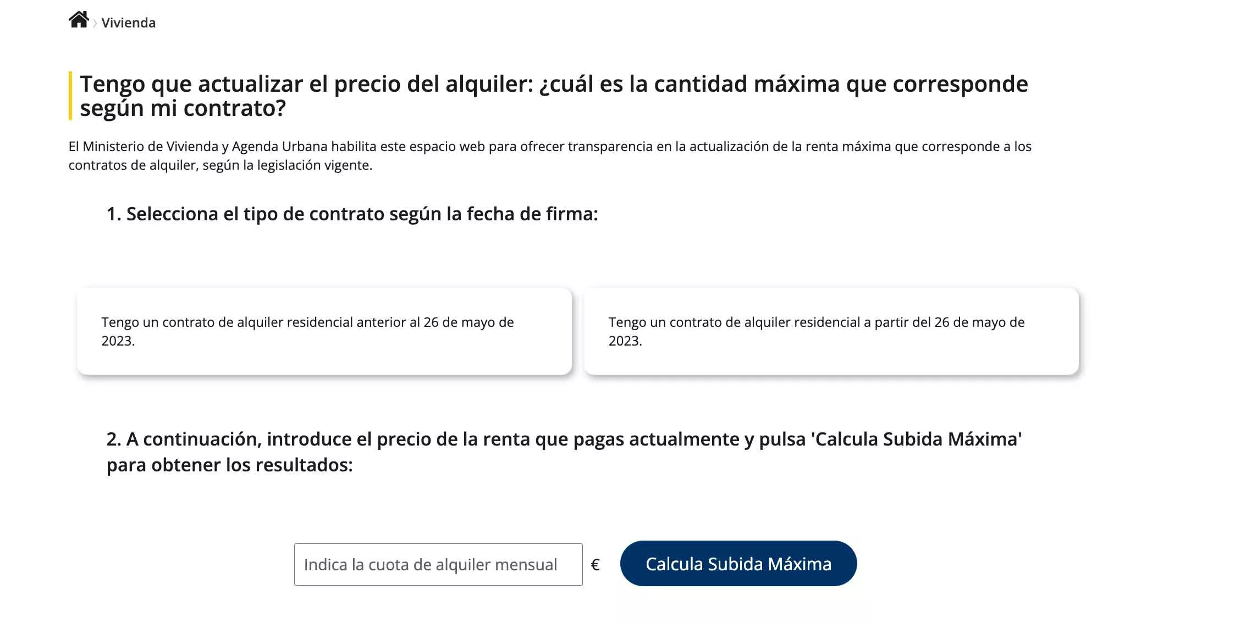The height and width of the screenshot is (623, 1257).
Task: Click the euro symbol next to the input
Action: pos(596,564)
